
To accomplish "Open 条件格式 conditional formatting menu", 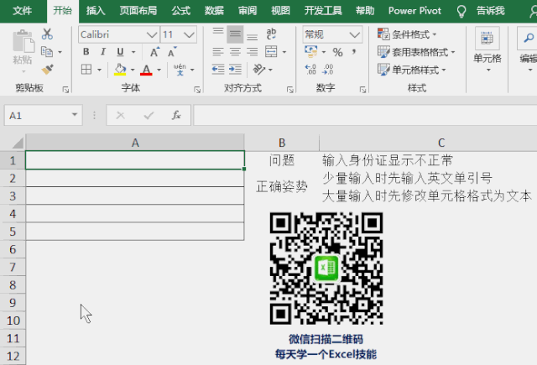I will (x=407, y=34).
